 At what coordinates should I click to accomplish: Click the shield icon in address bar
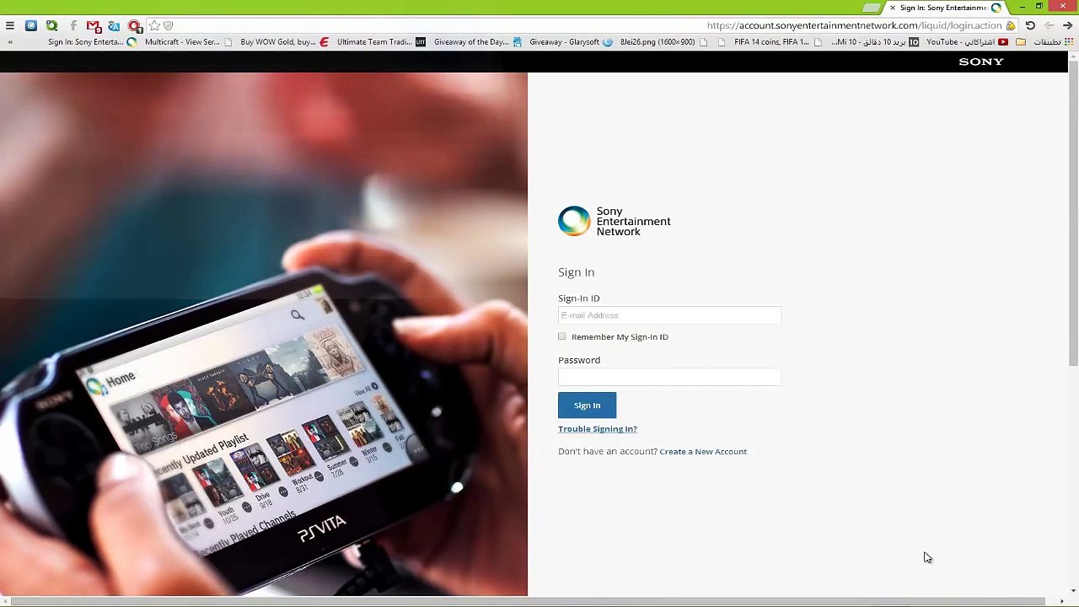click(x=168, y=25)
